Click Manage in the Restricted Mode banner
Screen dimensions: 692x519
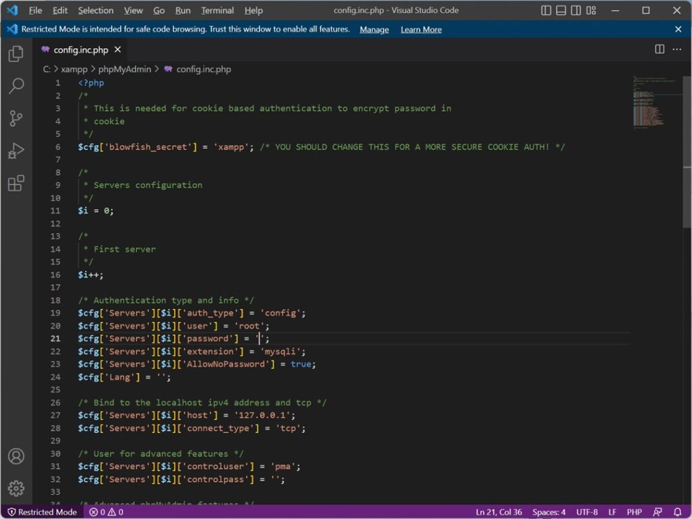tap(374, 29)
